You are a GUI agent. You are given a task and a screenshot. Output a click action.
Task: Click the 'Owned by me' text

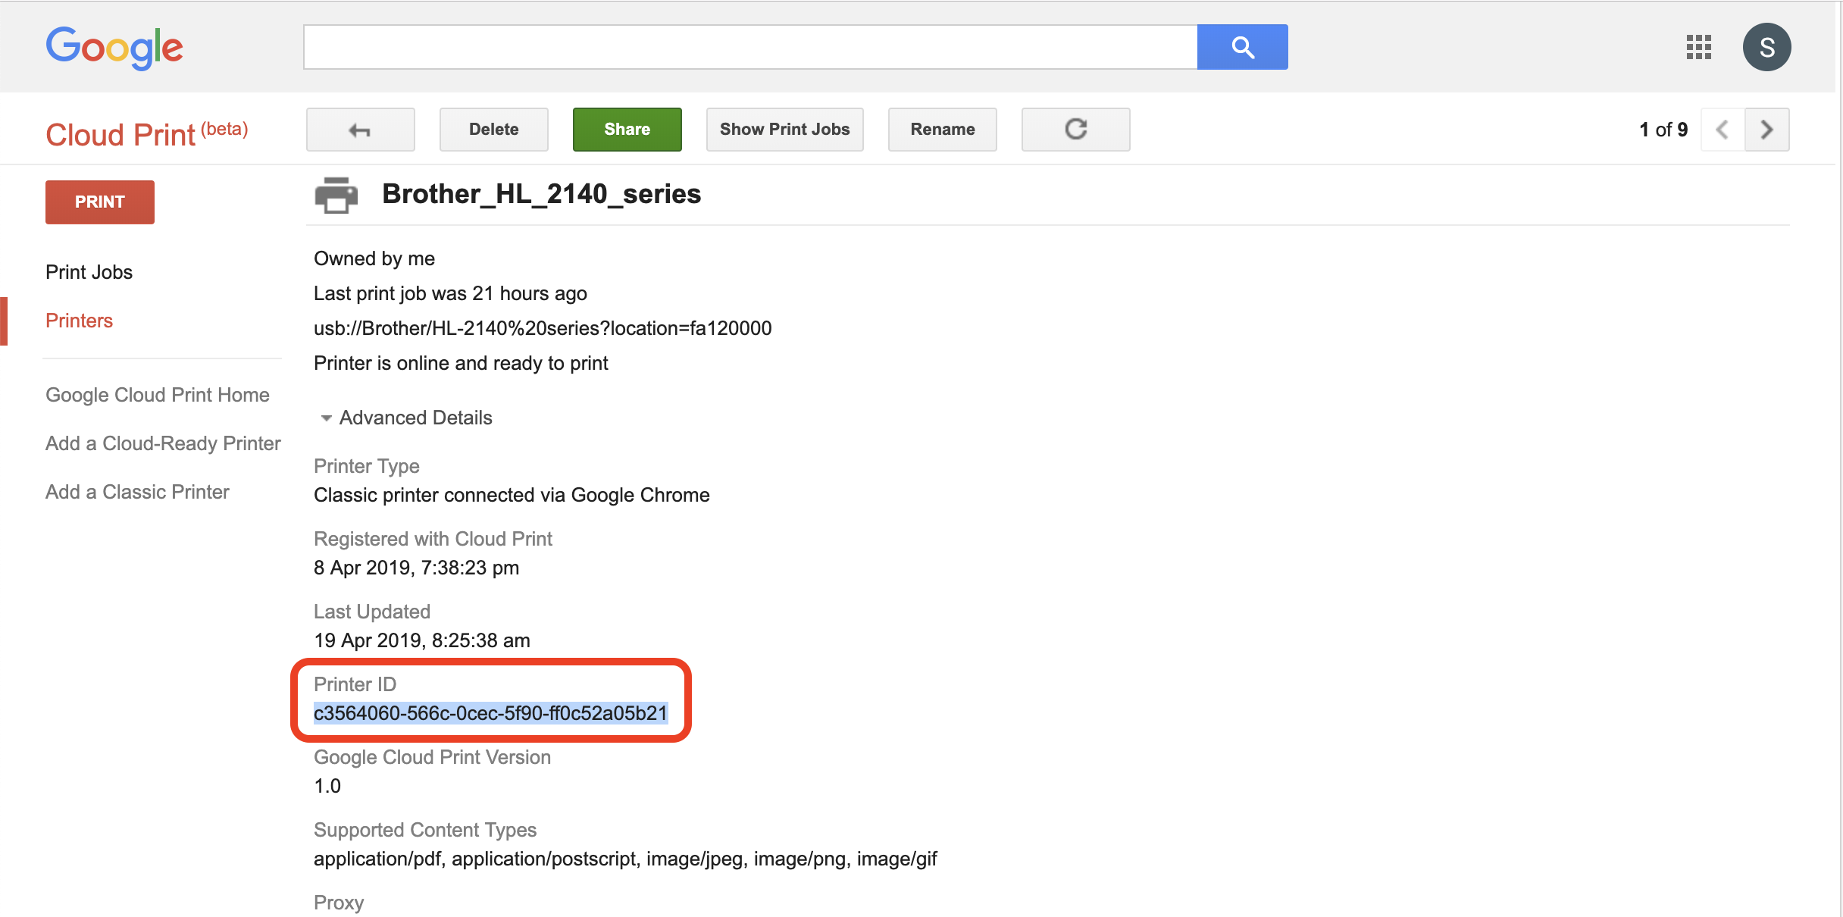coord(374,258)
